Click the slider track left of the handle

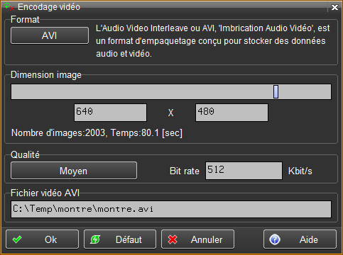tap(142, 91)
